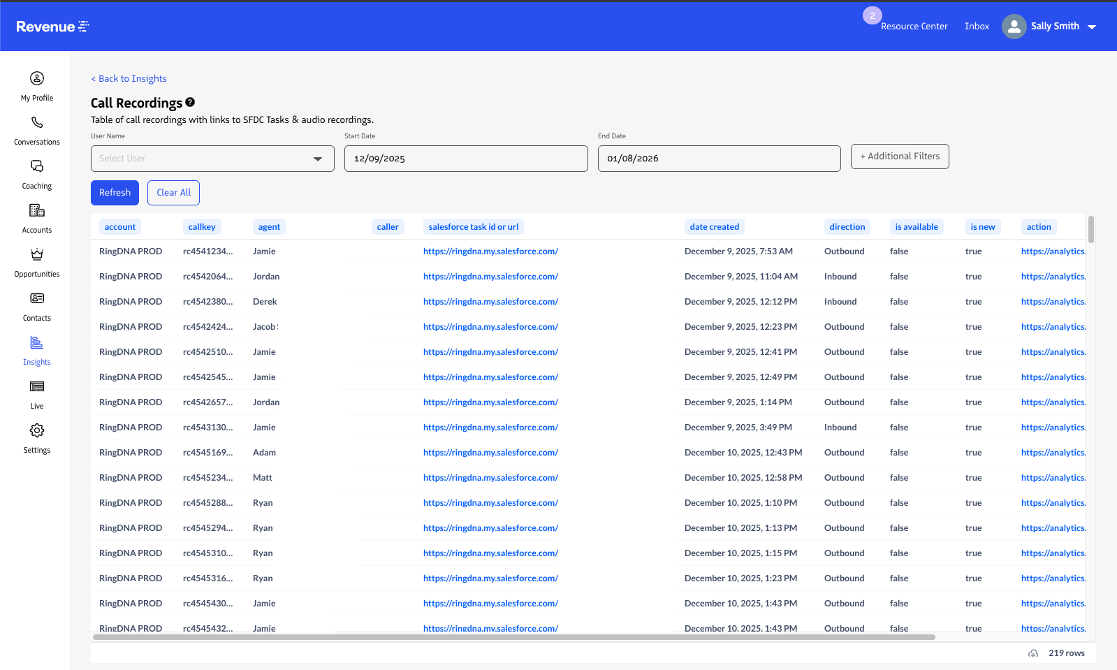The width and height of the screenshot is (1117, 670).
Task: Open the Resource Center
Action: pyautogui.click(x=914, y=27)
